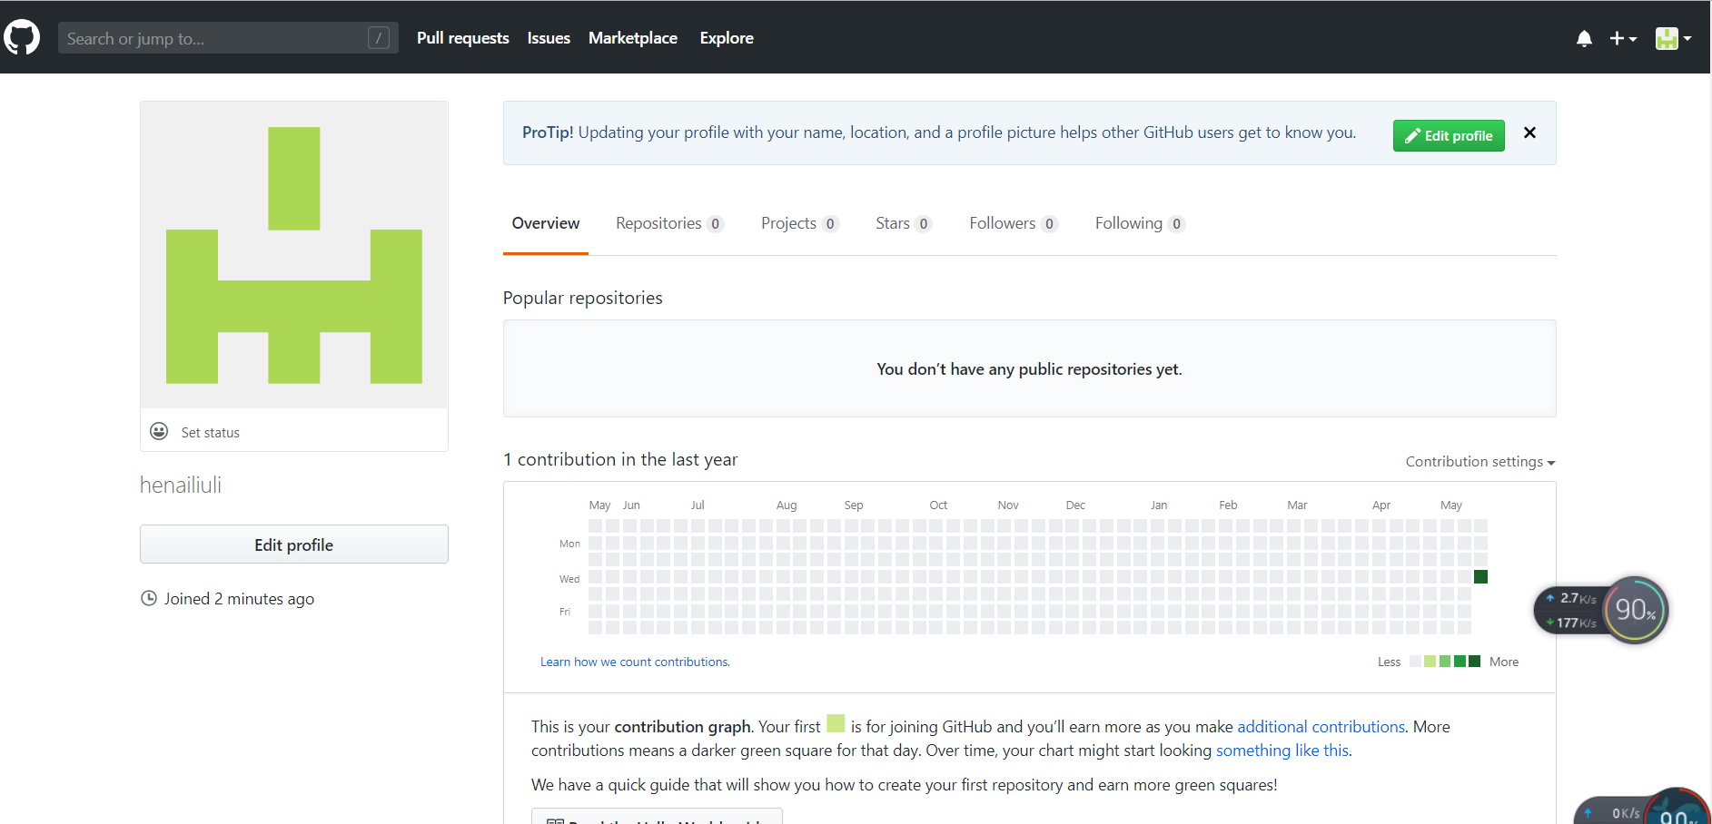Open Contribution settings dropdown

pyautogui.click(x=1479, y=461)
